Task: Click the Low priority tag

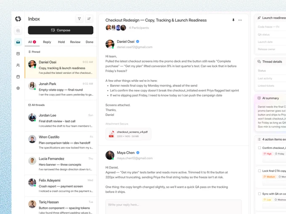Action: (267, 200)
